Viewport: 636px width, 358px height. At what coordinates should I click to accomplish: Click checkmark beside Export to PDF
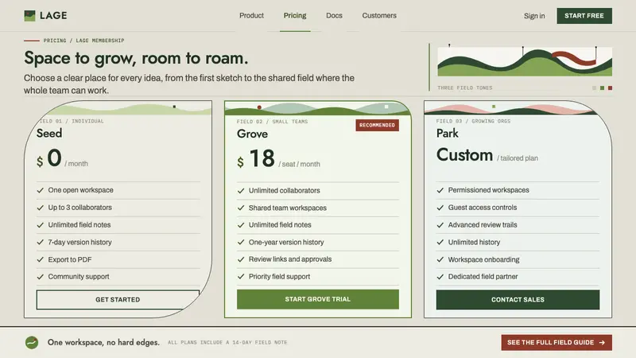pyautogui.click(x=41, y=260)
